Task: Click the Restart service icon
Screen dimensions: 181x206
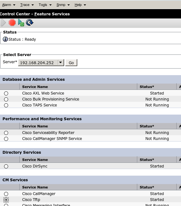Action: click(21, 23)
